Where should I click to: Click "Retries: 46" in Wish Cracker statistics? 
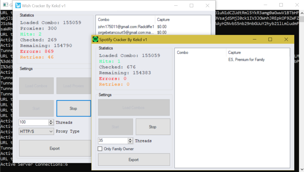tap(37, 57)
